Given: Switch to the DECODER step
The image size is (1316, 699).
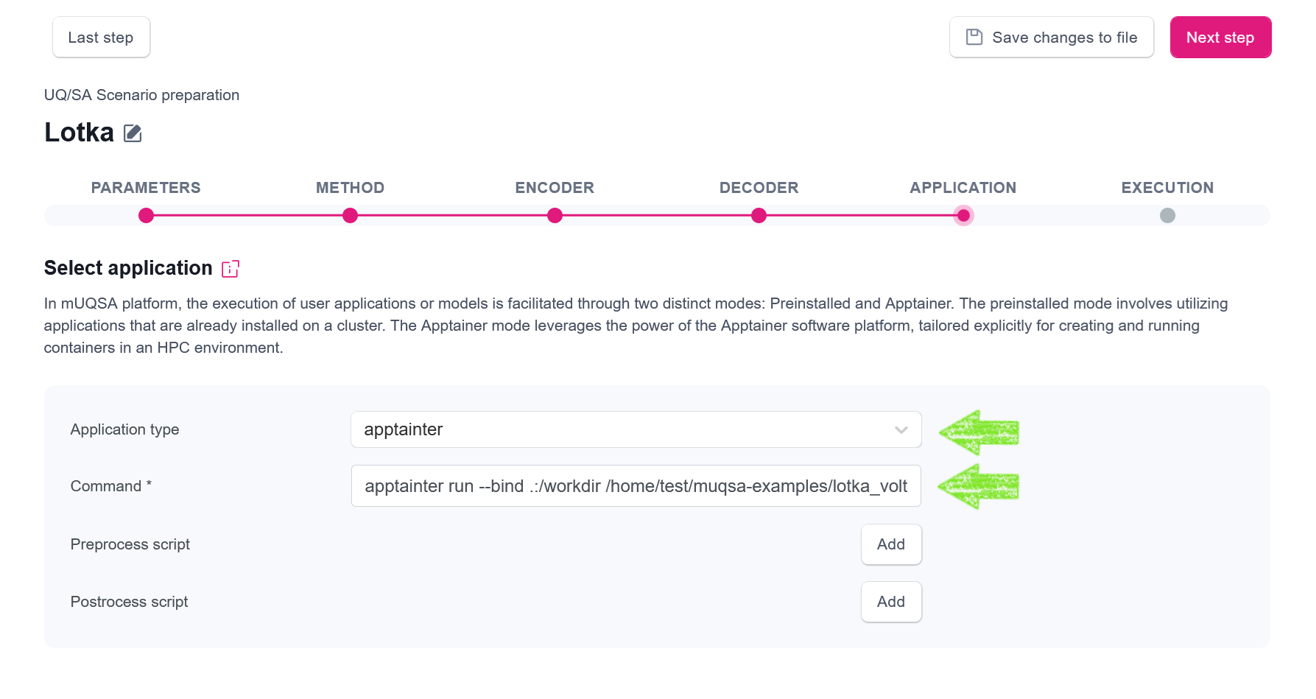Looking at the screenshot, I should click(x=759, y=188).
